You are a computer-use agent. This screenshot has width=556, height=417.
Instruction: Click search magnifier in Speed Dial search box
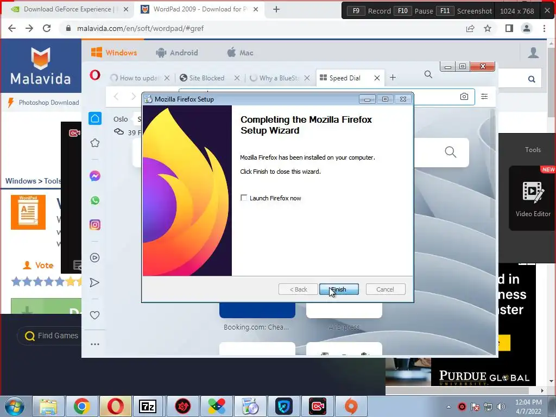(450, 152)
